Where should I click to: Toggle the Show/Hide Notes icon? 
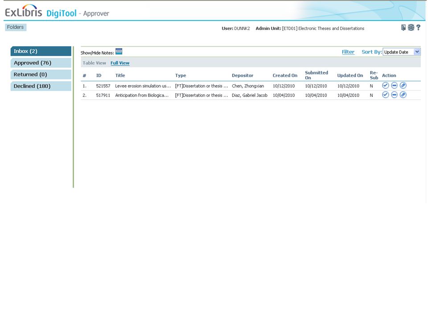pyautogui.click(x=119, y=51)
